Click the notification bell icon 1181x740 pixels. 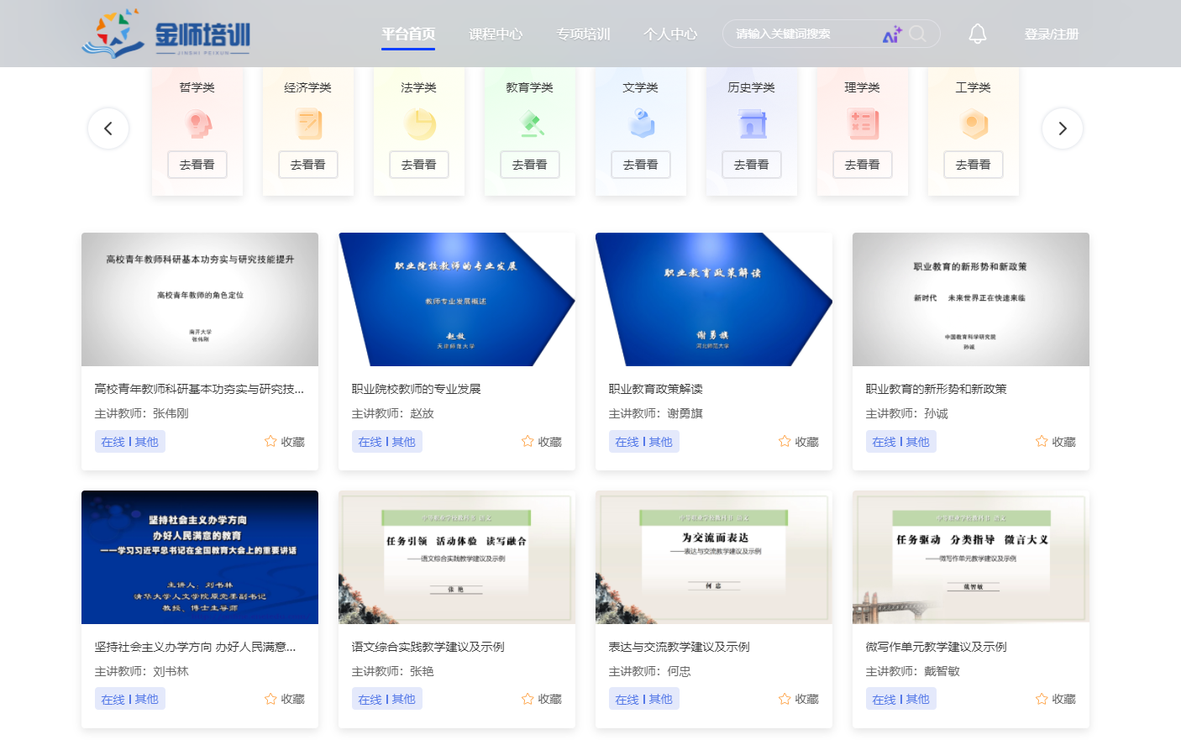tap(977, 34)
